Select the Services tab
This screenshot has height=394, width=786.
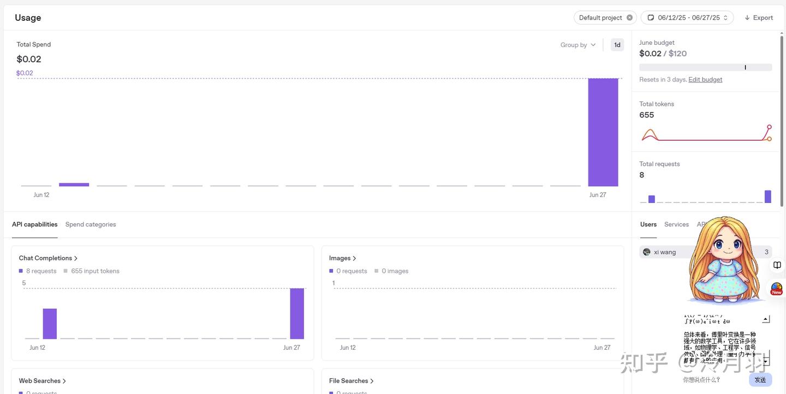[676, 224]
